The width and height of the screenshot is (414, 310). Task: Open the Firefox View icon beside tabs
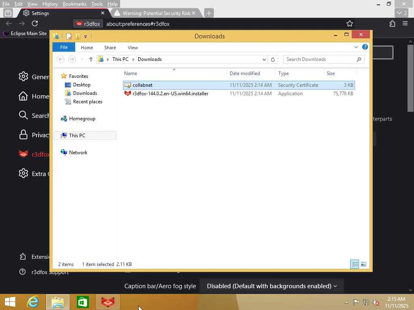(x=8, y=13)
